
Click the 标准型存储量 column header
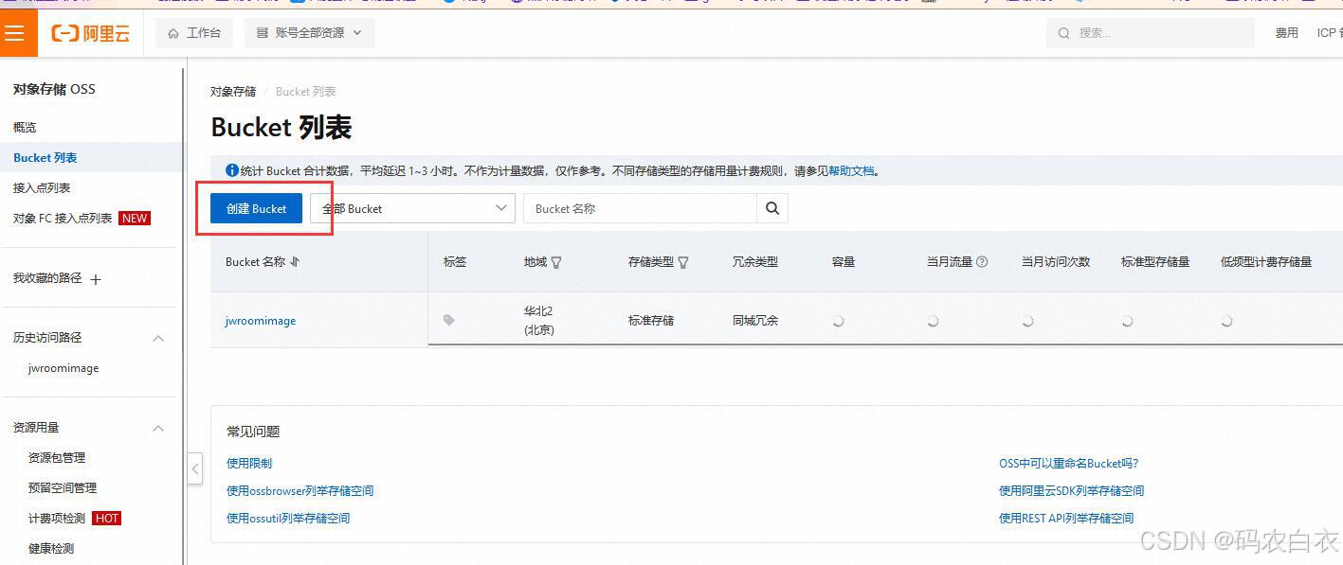click(1155, 261)
